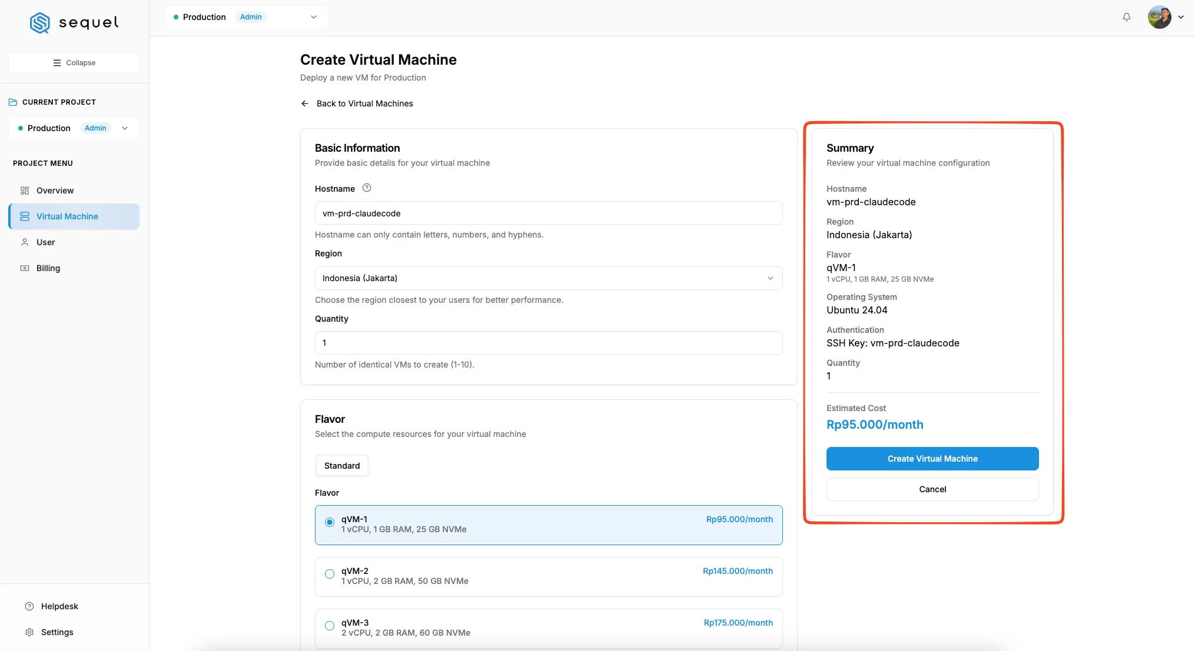Click the Cancel button in Summary

(x=932, y=489)
